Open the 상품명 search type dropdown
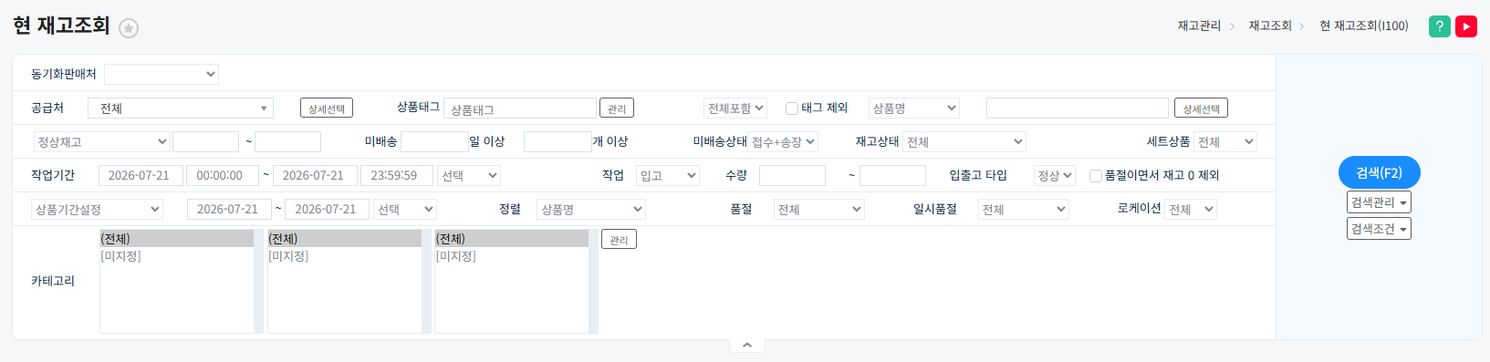 point(914,109)
